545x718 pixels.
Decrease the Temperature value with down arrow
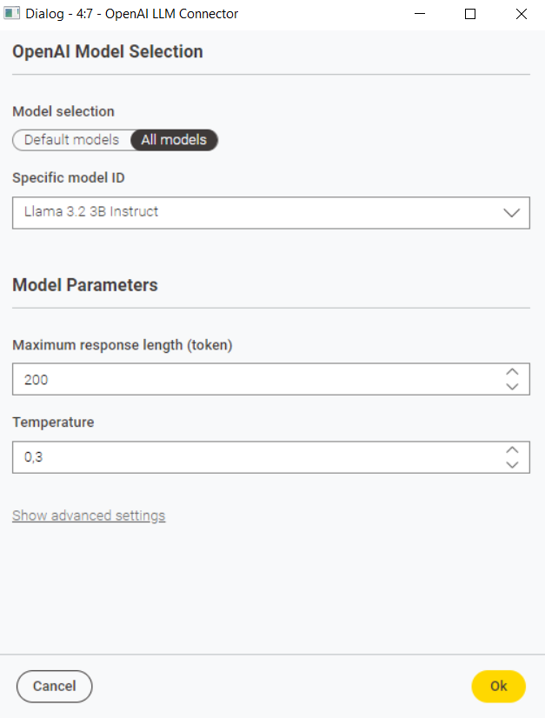coord(513,463)
